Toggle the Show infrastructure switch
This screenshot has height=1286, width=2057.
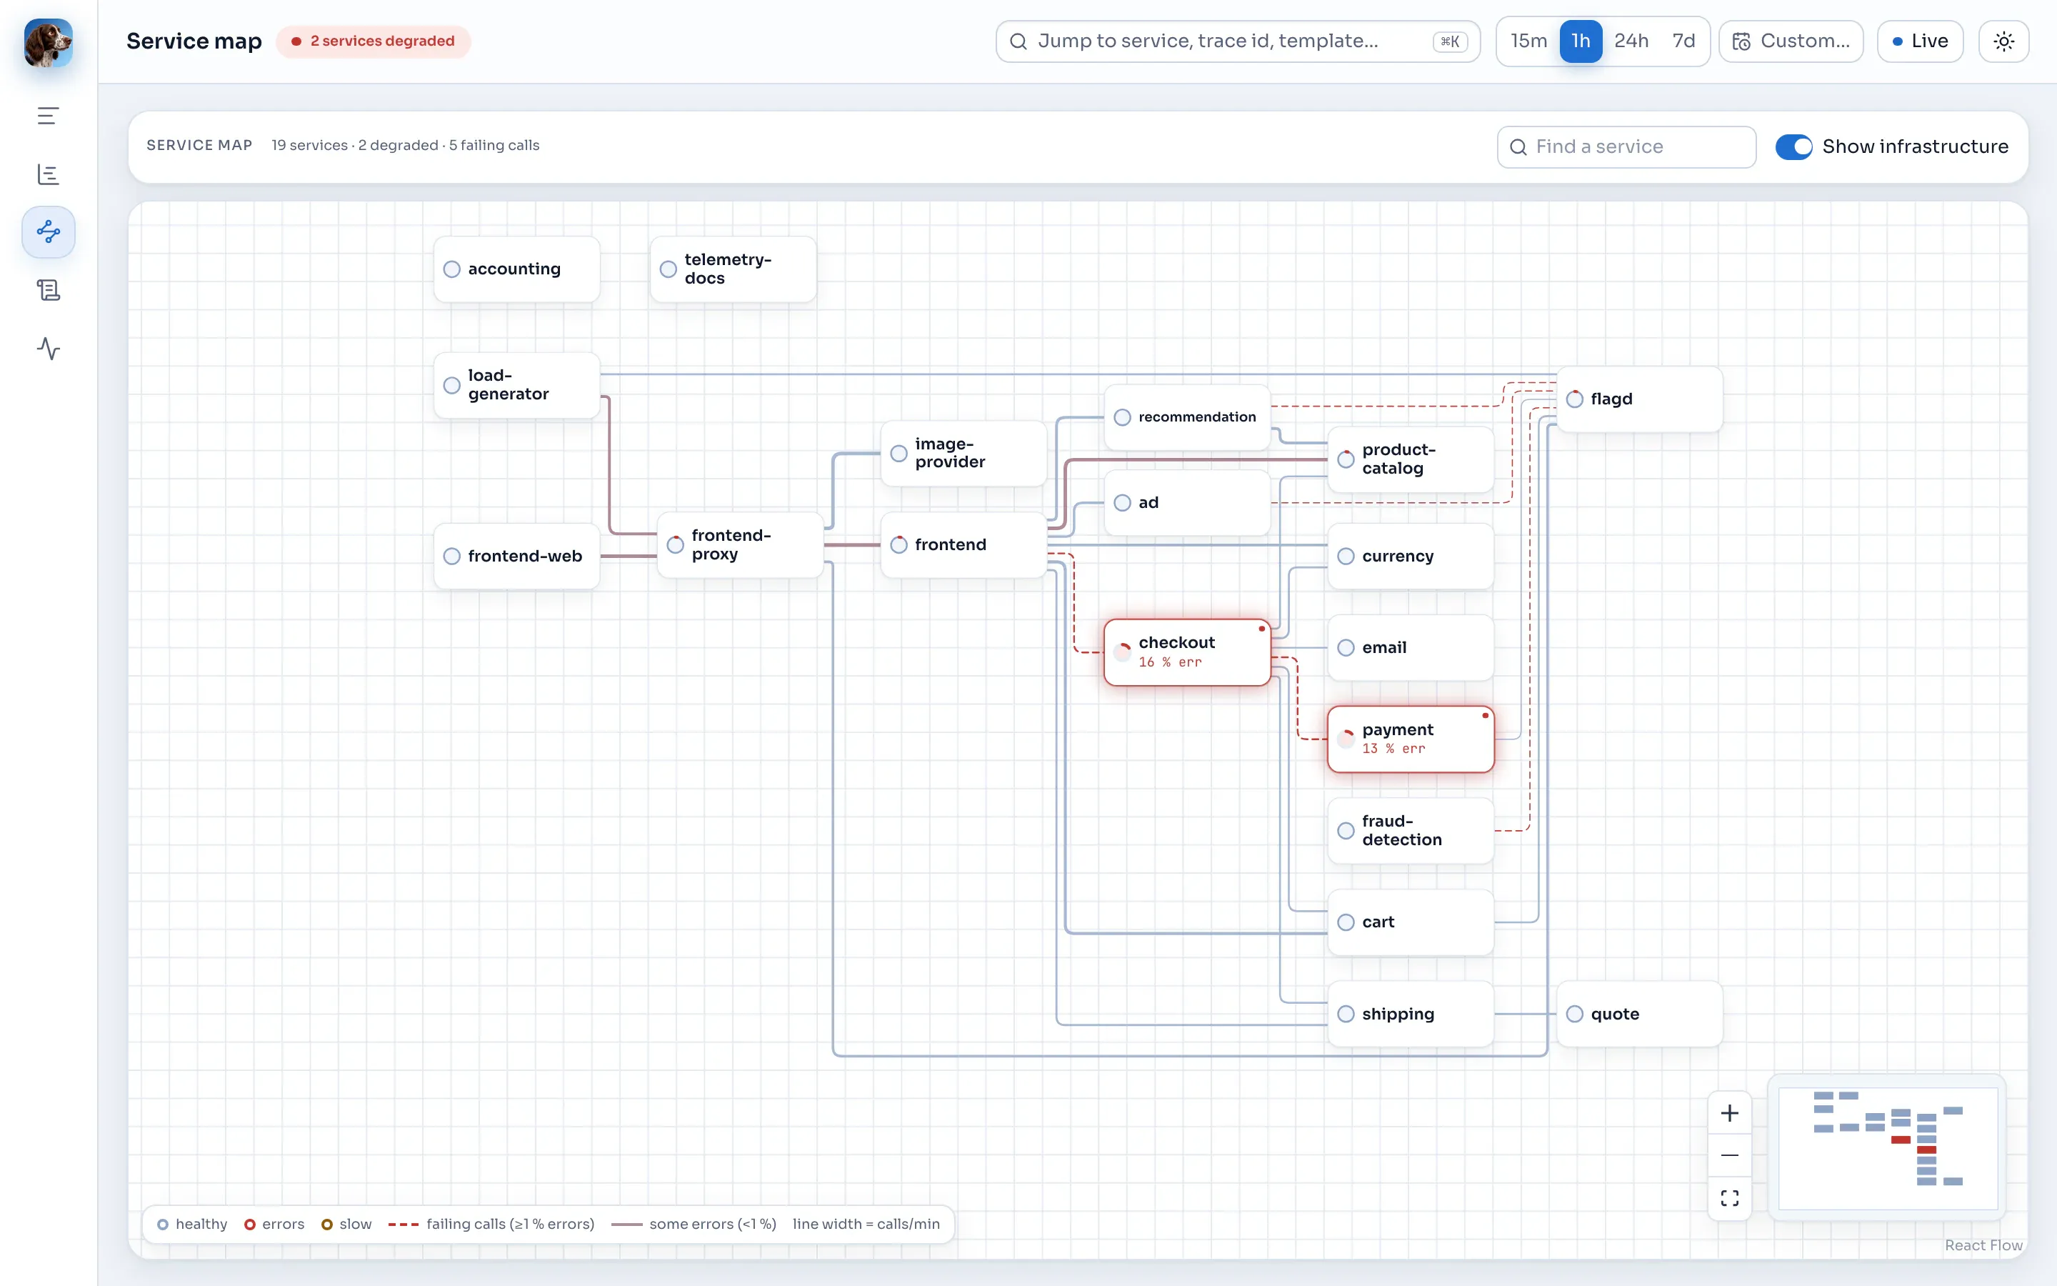1793,146
